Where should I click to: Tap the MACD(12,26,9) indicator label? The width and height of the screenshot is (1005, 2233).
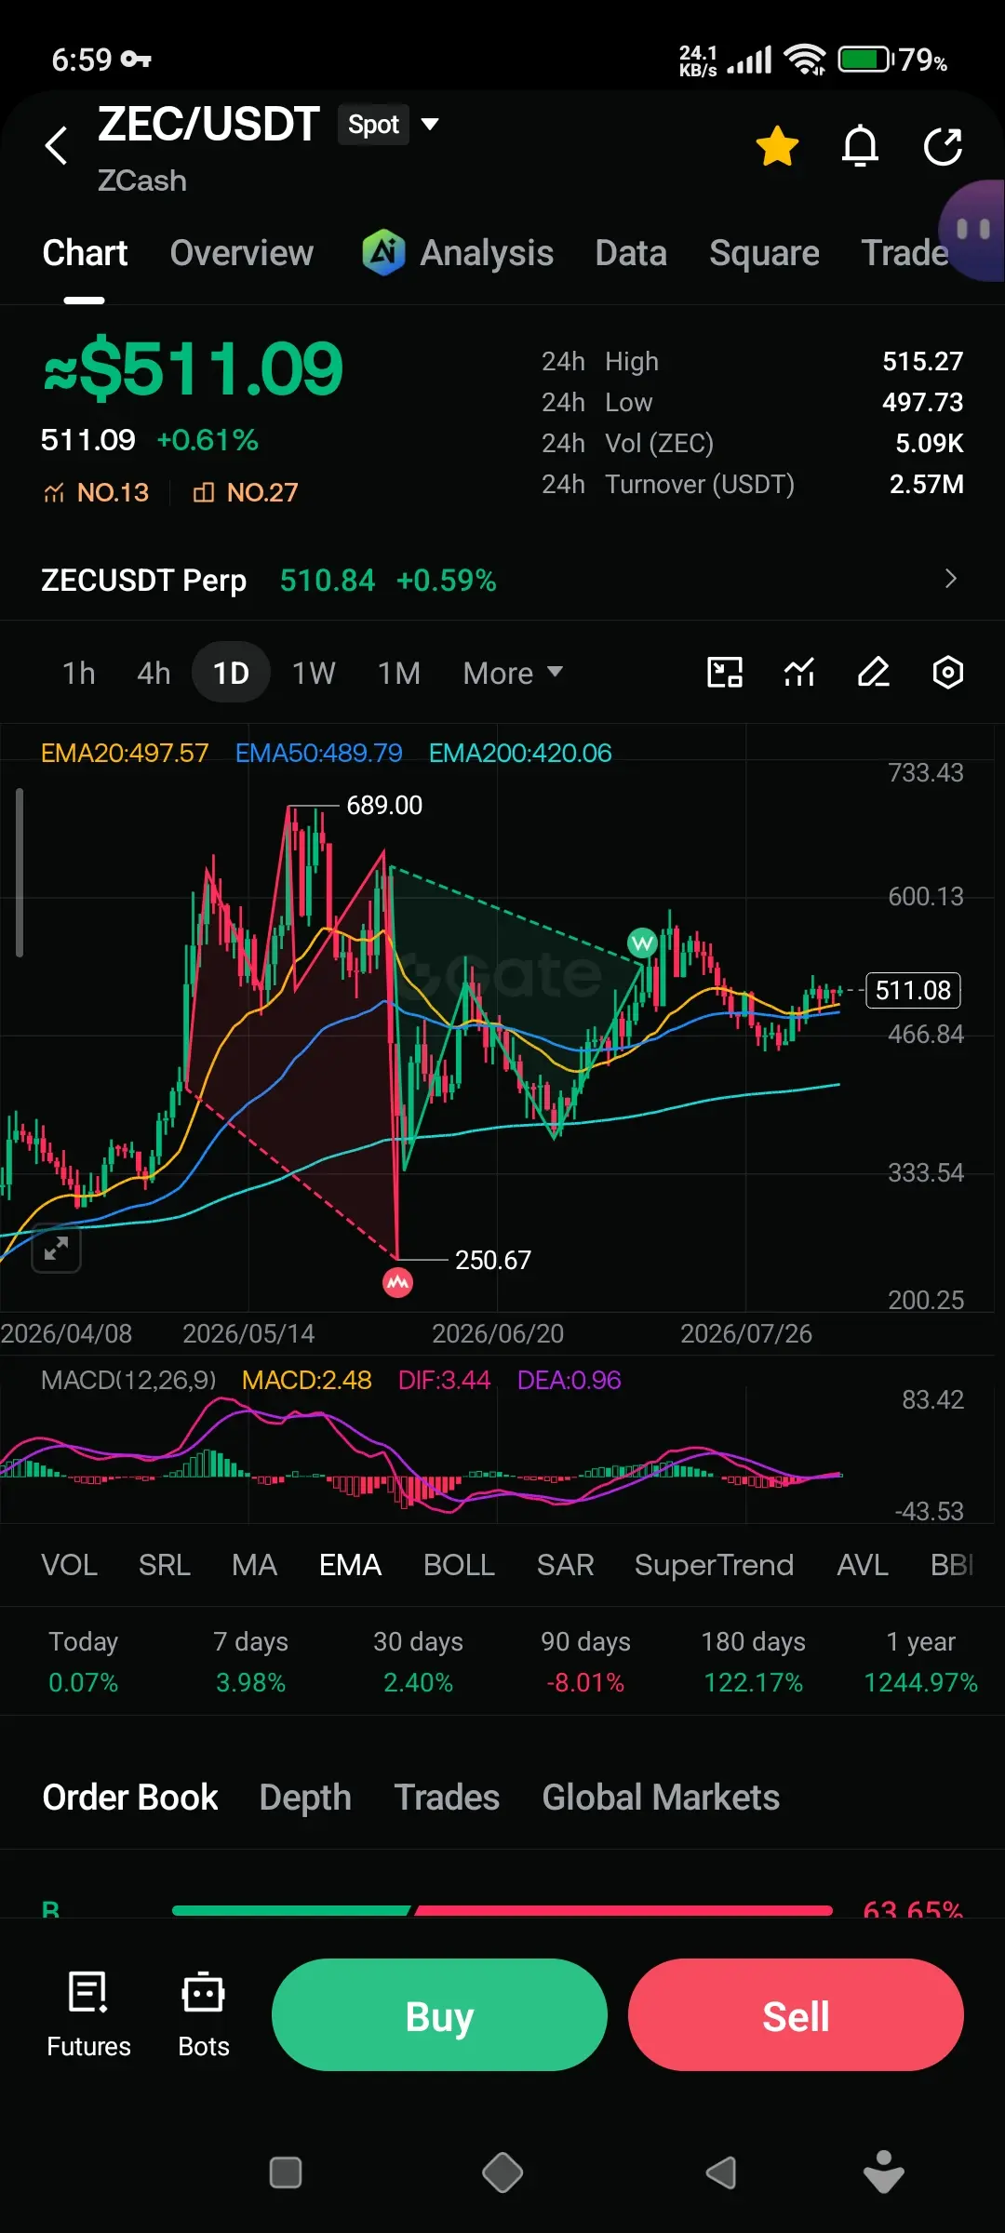128,1380
